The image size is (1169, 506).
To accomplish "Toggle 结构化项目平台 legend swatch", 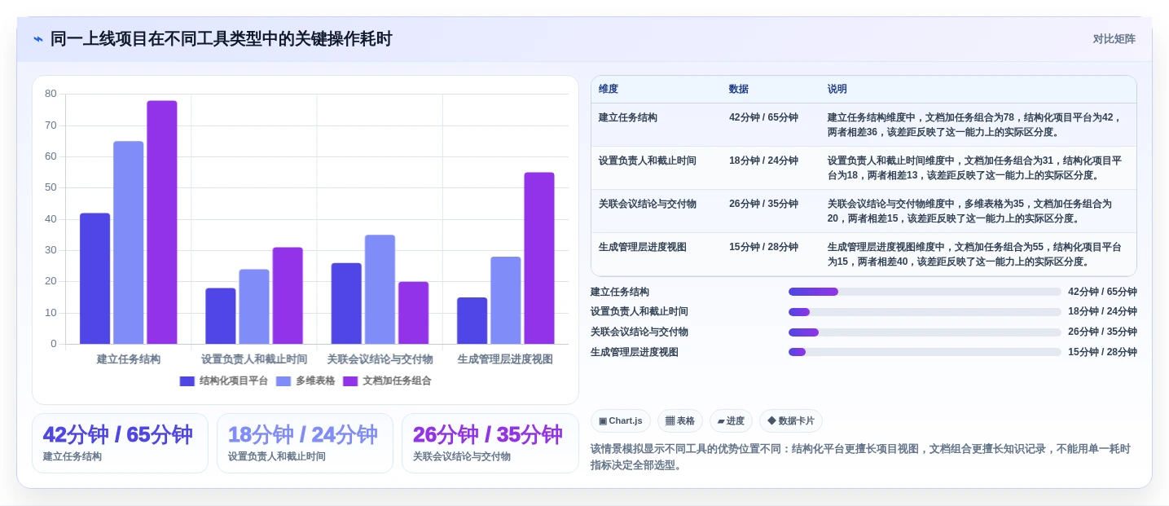I will pyautogui.click(x=187, y=381).
